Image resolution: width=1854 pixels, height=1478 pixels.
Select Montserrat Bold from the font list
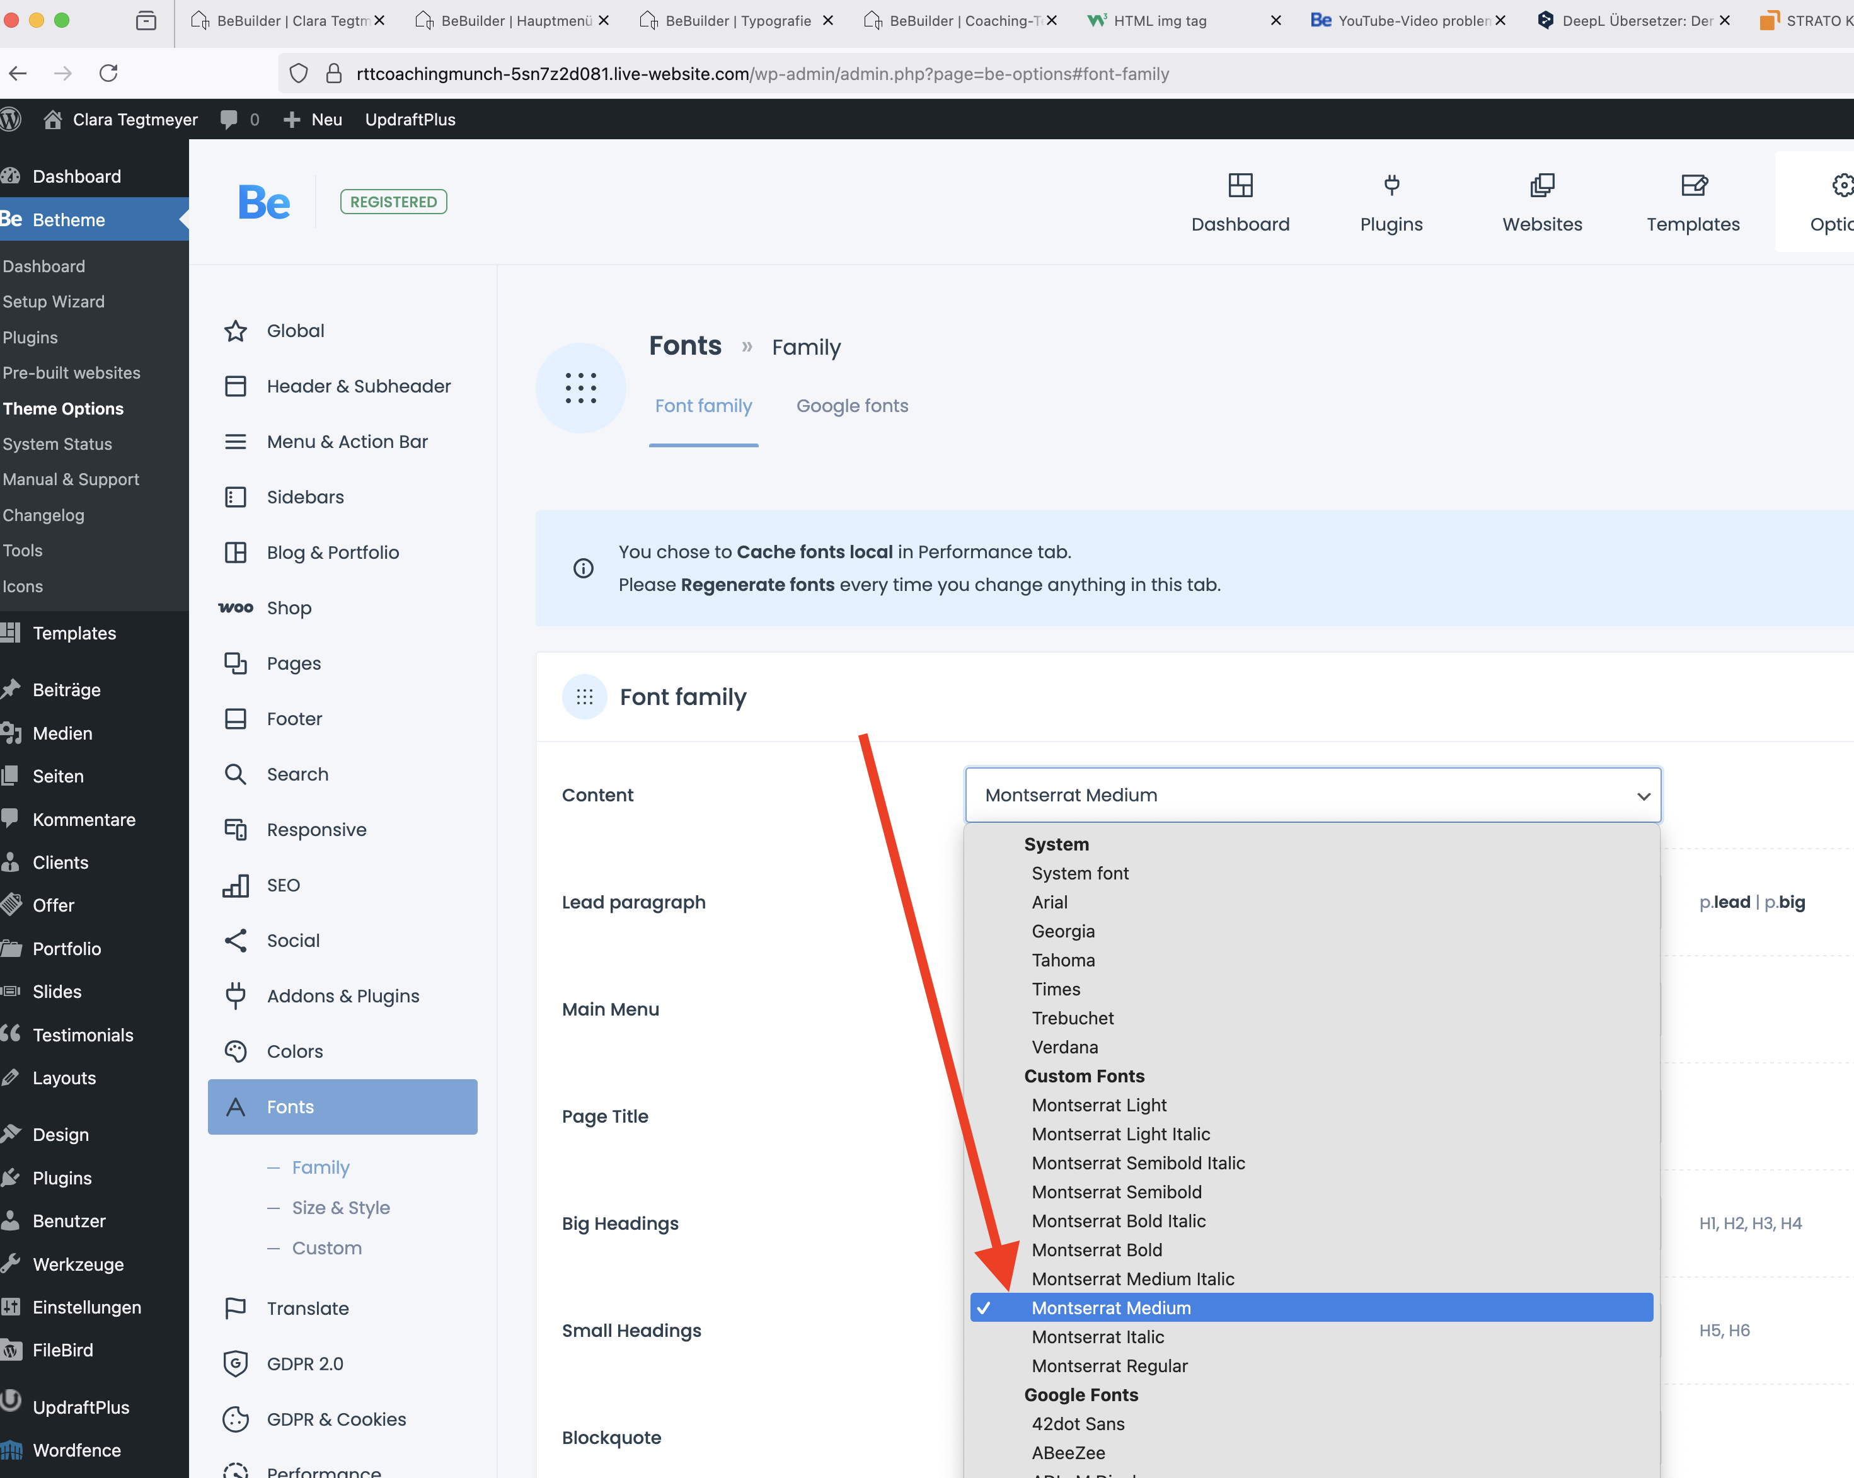[1097, 1250]
